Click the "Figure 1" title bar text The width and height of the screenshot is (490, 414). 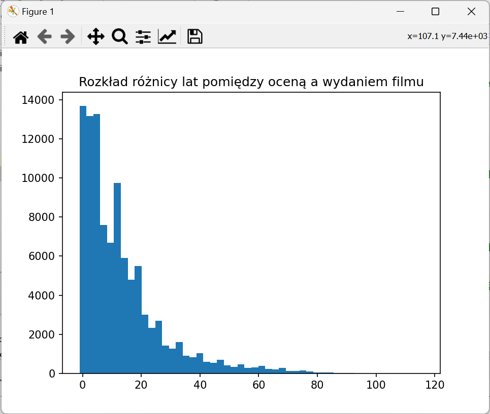pyautogui.click(x=38, y=12)
